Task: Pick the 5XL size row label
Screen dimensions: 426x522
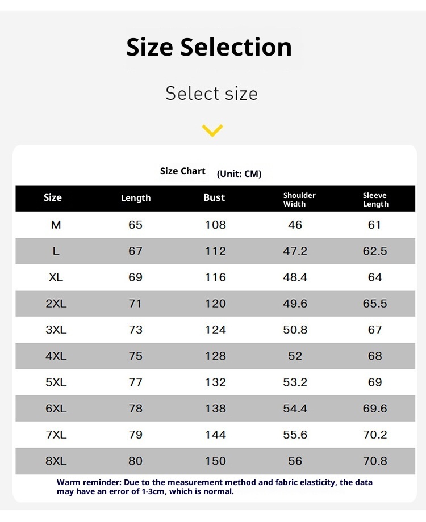Action: click(56, 382)
